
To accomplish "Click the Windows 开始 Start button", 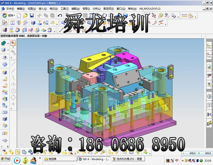I will [x=6, y=159].
